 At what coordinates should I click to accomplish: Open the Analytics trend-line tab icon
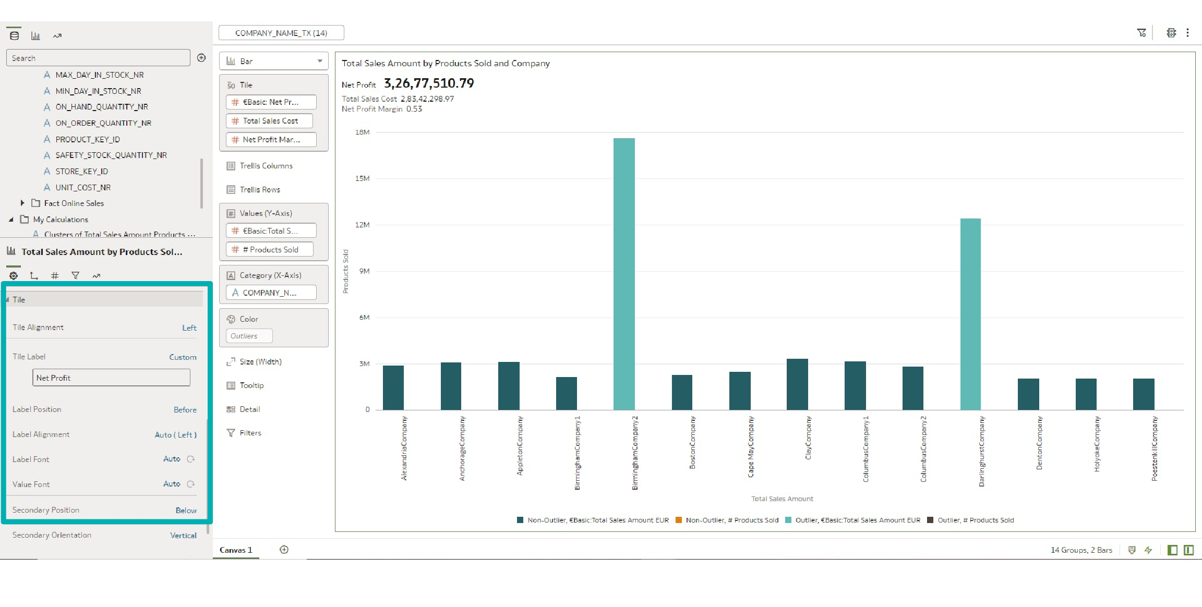pyautogui.click(x=57, y=35)
